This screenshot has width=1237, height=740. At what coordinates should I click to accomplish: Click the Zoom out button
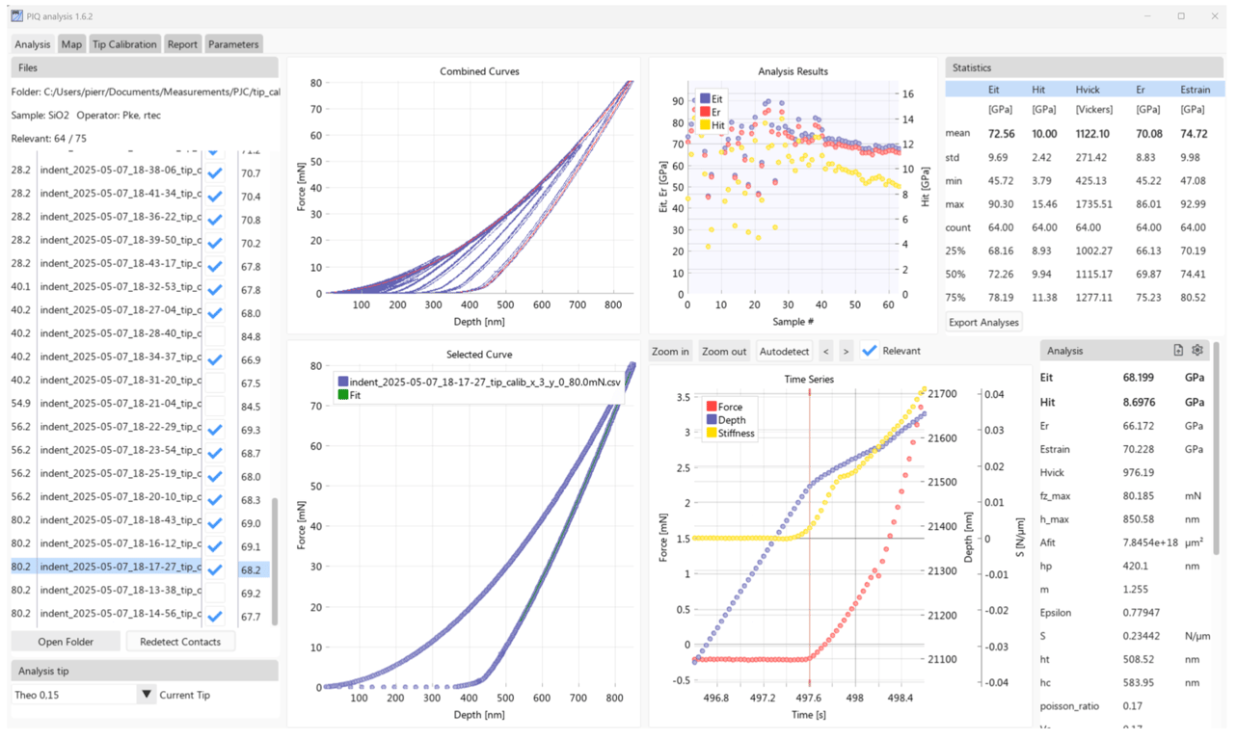click(724, 351)
